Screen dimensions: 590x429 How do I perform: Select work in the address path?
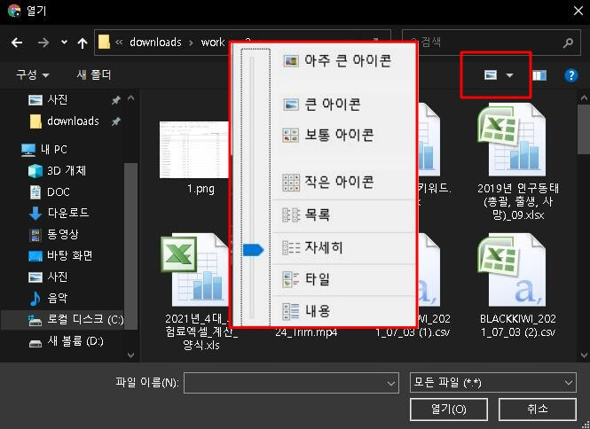tap(213, 43)
